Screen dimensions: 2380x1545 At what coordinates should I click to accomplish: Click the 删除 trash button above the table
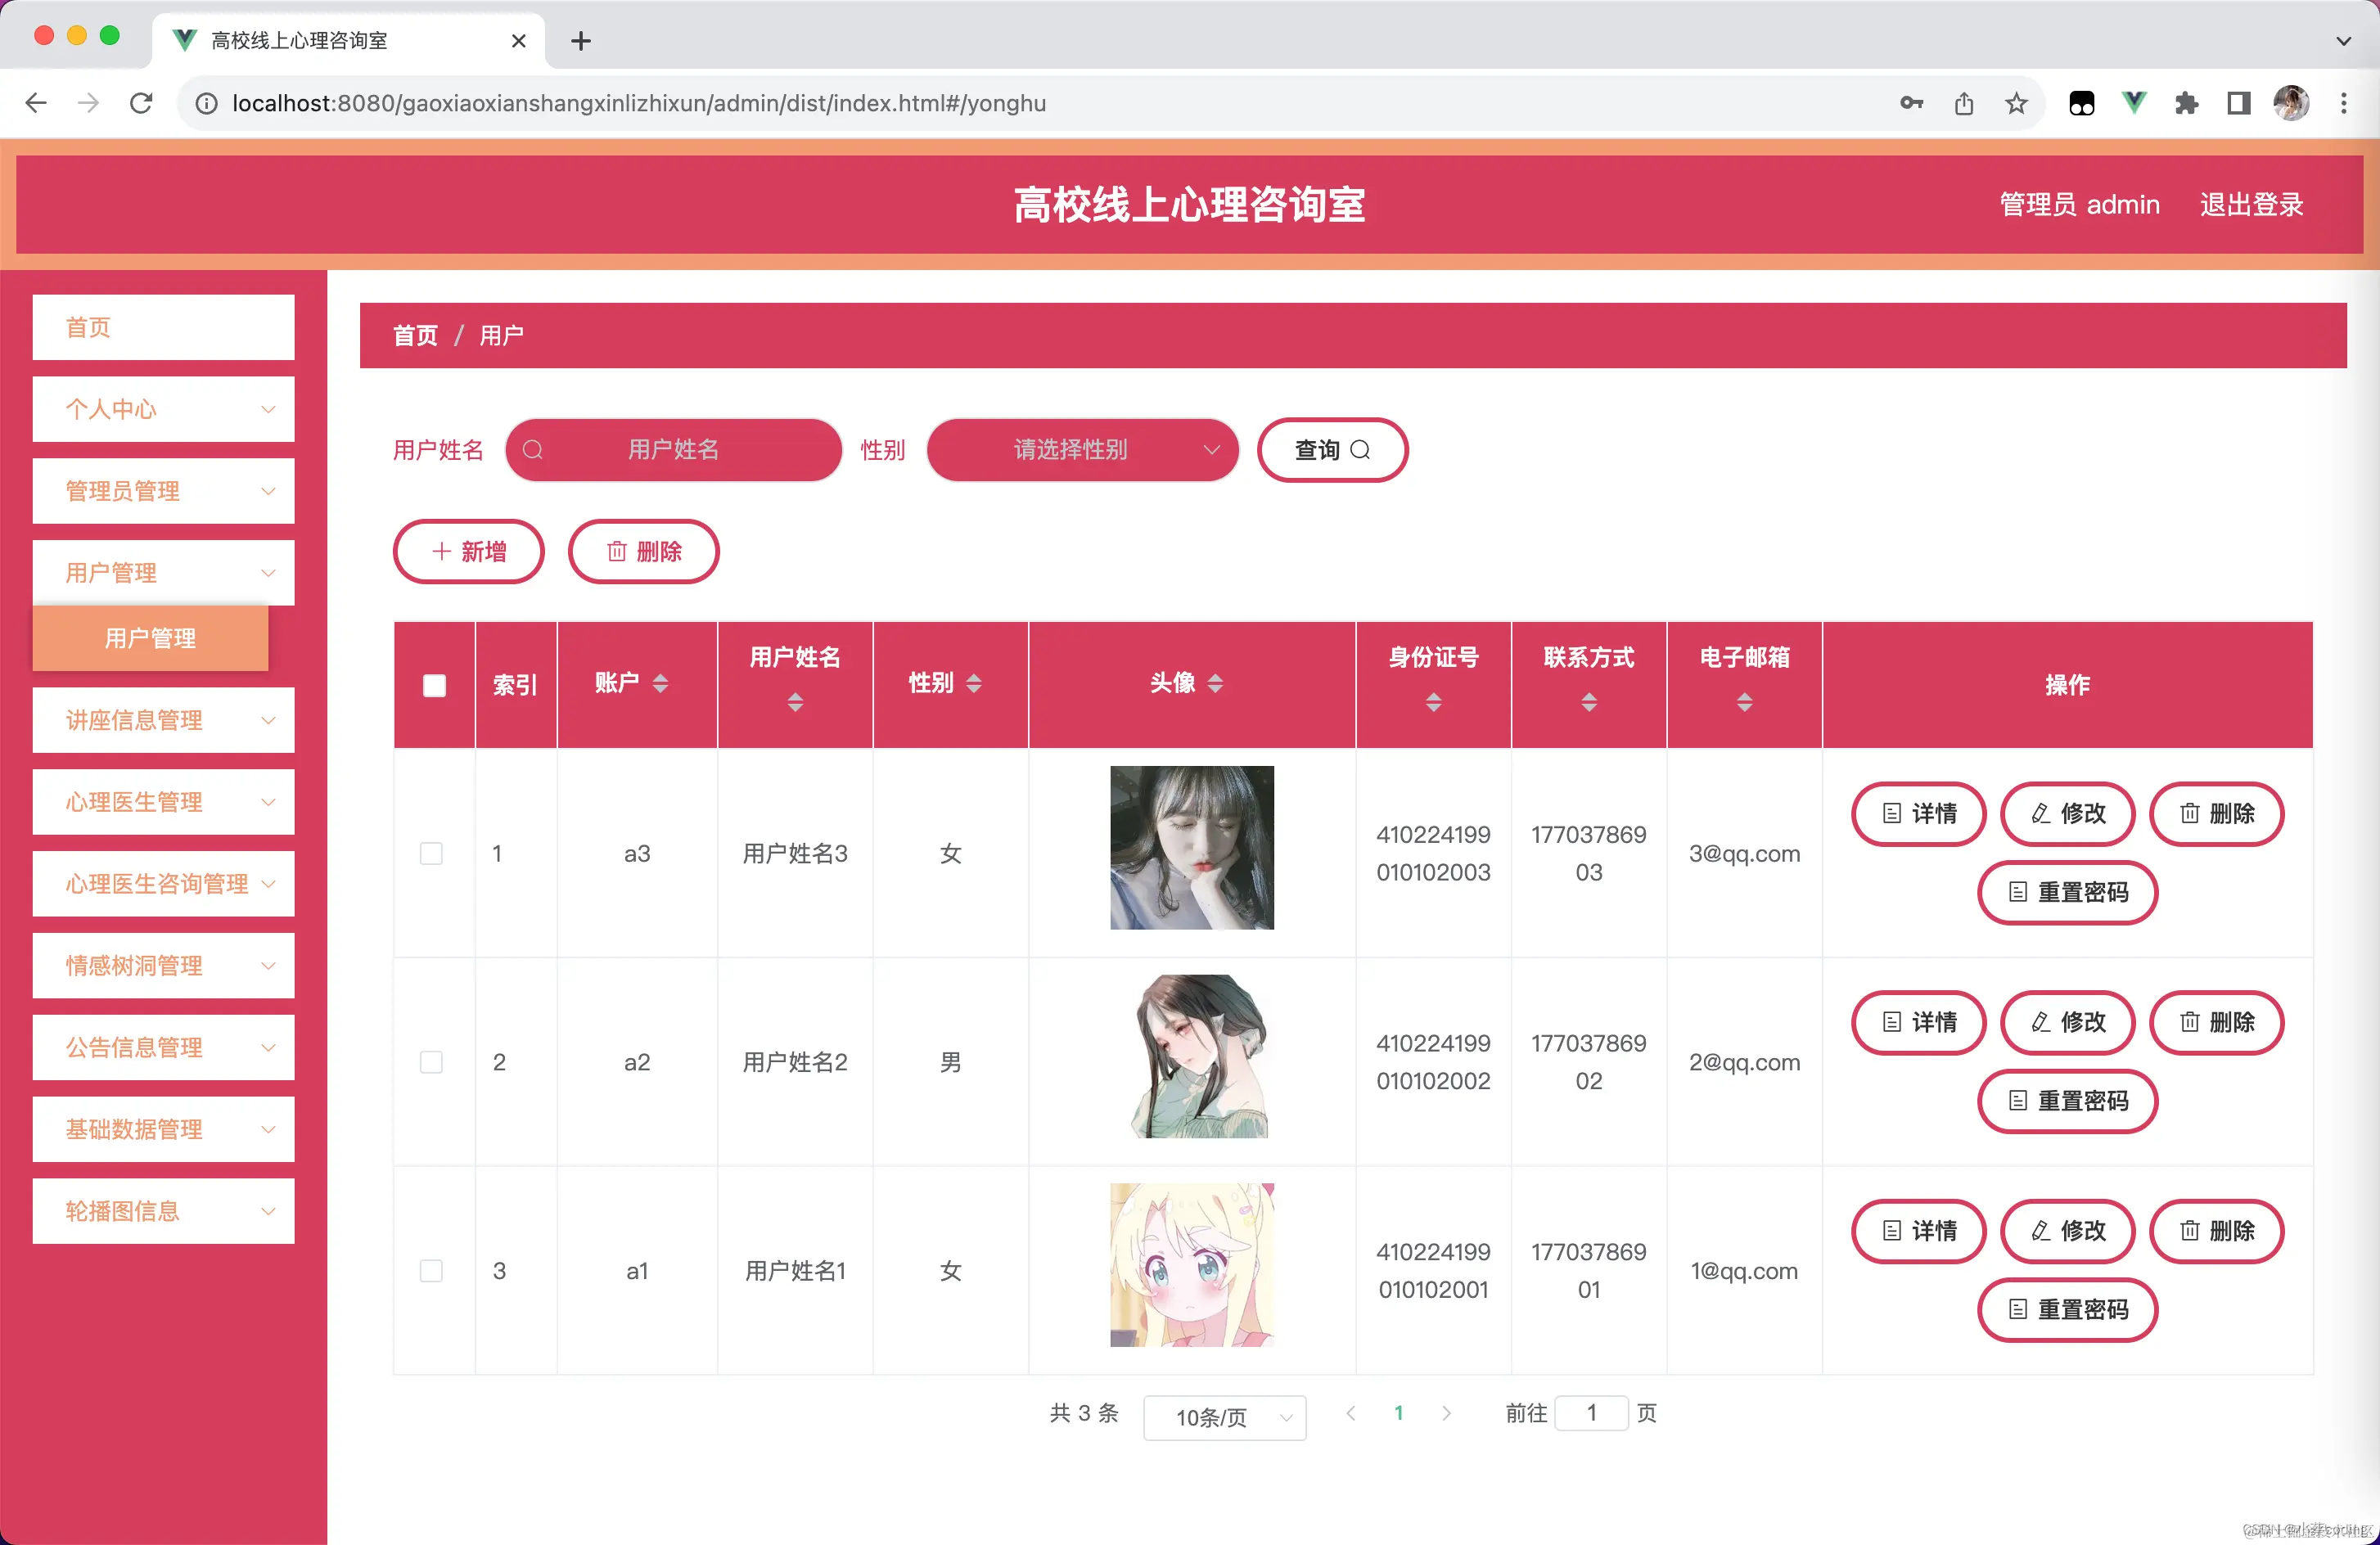coord(643,551)
